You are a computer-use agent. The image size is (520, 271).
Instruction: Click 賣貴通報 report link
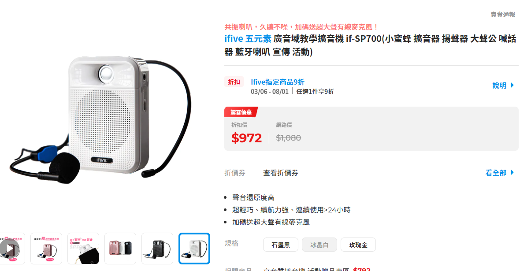click(x=503, y=15)
